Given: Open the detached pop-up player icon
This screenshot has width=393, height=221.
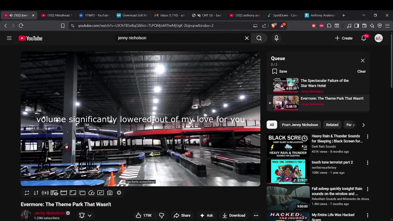Looking at the screenshot, I should tap(82, 193).
